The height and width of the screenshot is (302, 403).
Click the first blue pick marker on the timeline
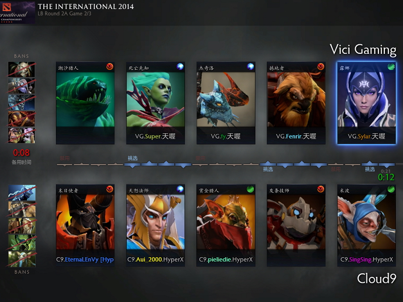[132, 165]
